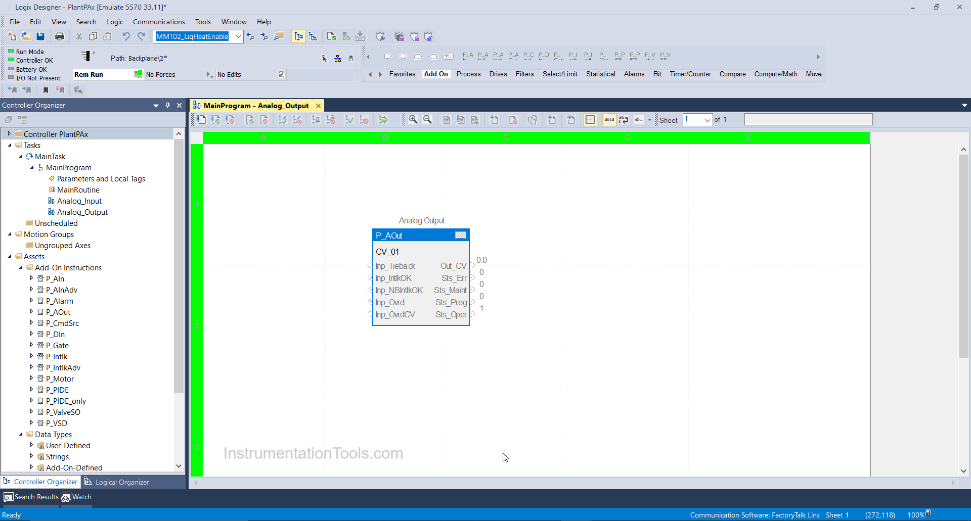Click the Finalize All Edits arrow icon

pos(383,120)
